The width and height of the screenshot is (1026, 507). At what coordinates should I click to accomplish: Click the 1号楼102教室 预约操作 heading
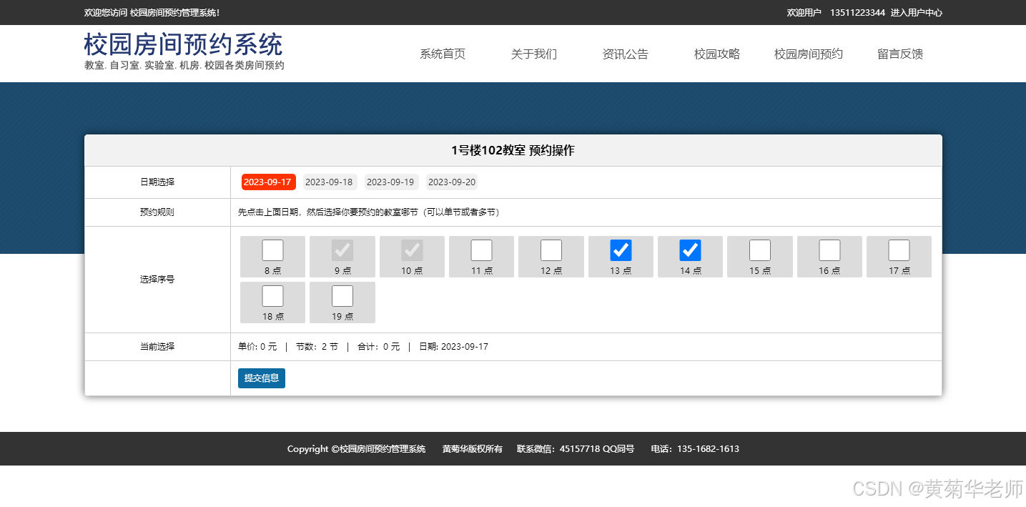[513, 151]
